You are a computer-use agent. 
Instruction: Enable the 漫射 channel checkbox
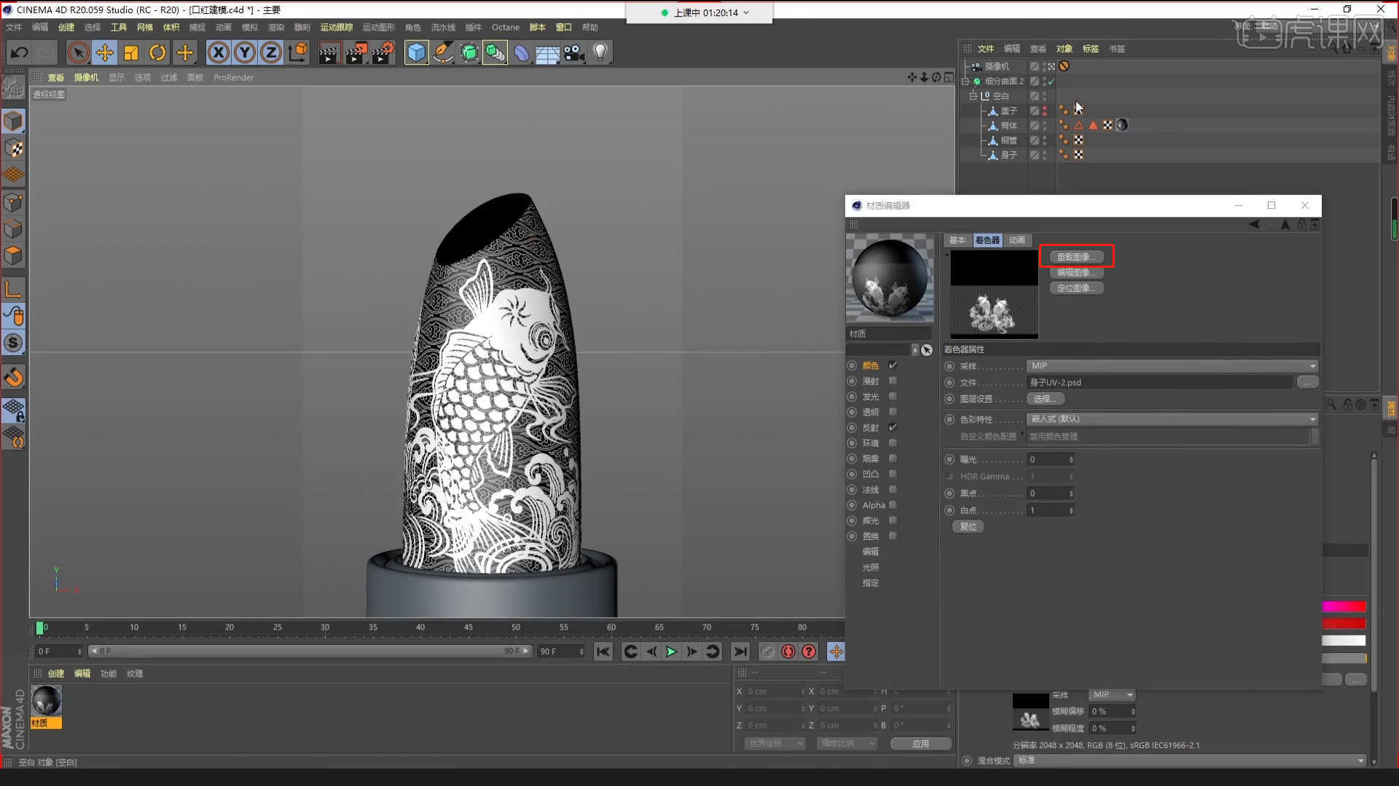pos(893,381)
